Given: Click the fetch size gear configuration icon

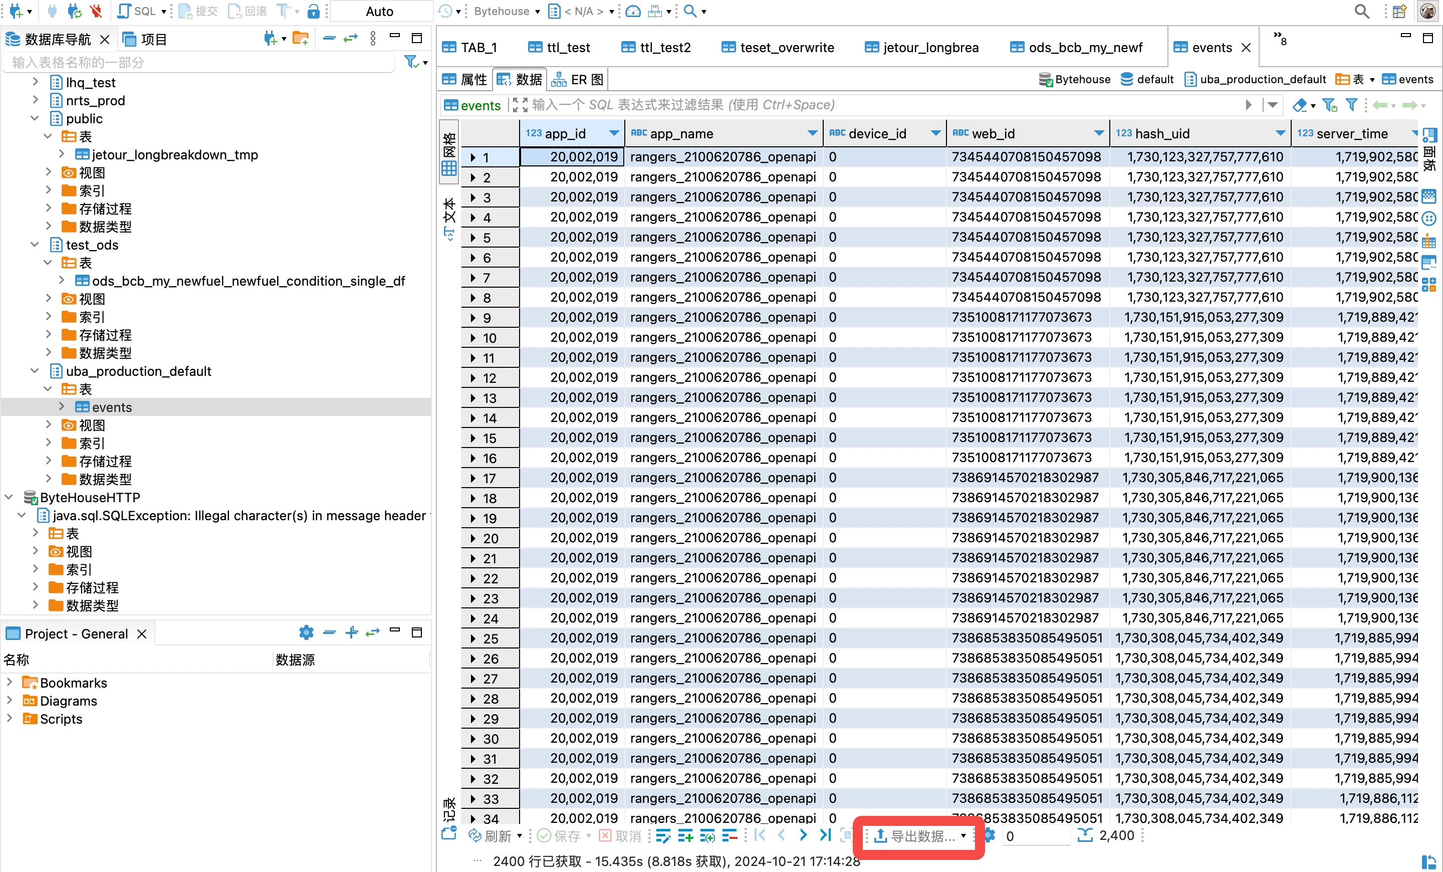Looking at the screenshot, I should click(x=989, y=836).
